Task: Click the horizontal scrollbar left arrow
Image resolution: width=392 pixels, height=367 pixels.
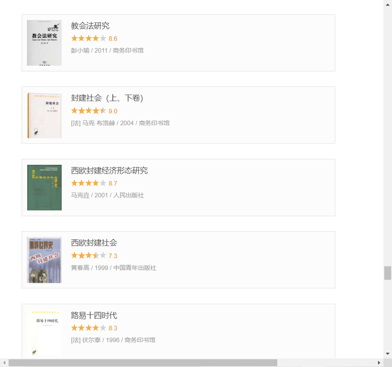Action: coord(4,363)
